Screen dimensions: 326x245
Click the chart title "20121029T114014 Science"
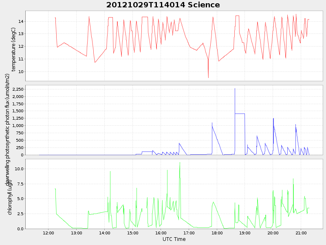pos(163,5)
